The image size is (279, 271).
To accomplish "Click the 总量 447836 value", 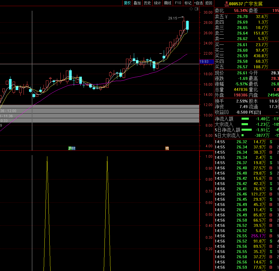I will (241, 89).
